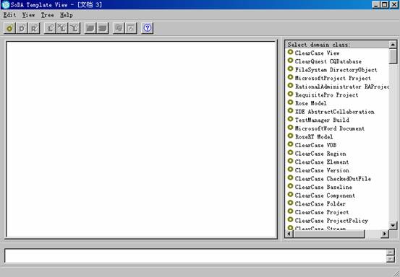Click the Help question mark icon

pyautogui.click(x=147, y=28)
